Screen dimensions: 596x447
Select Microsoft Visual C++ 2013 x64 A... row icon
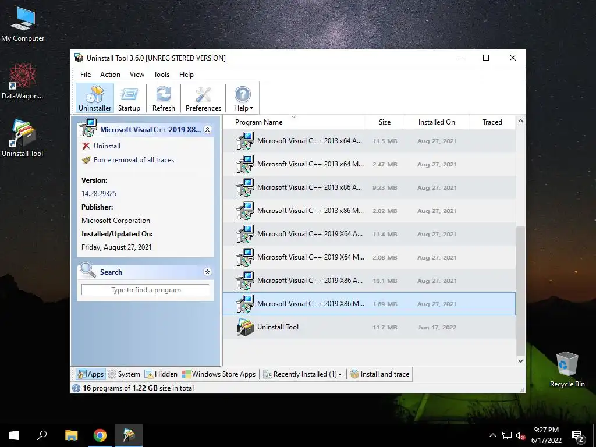click(x=245, y=141)
